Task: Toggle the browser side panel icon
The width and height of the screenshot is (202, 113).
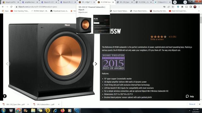Action: click(191, 7)
